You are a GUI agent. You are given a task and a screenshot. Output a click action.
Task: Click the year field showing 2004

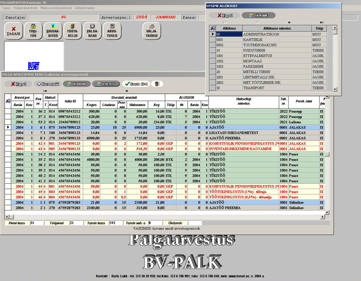(141, 17)
